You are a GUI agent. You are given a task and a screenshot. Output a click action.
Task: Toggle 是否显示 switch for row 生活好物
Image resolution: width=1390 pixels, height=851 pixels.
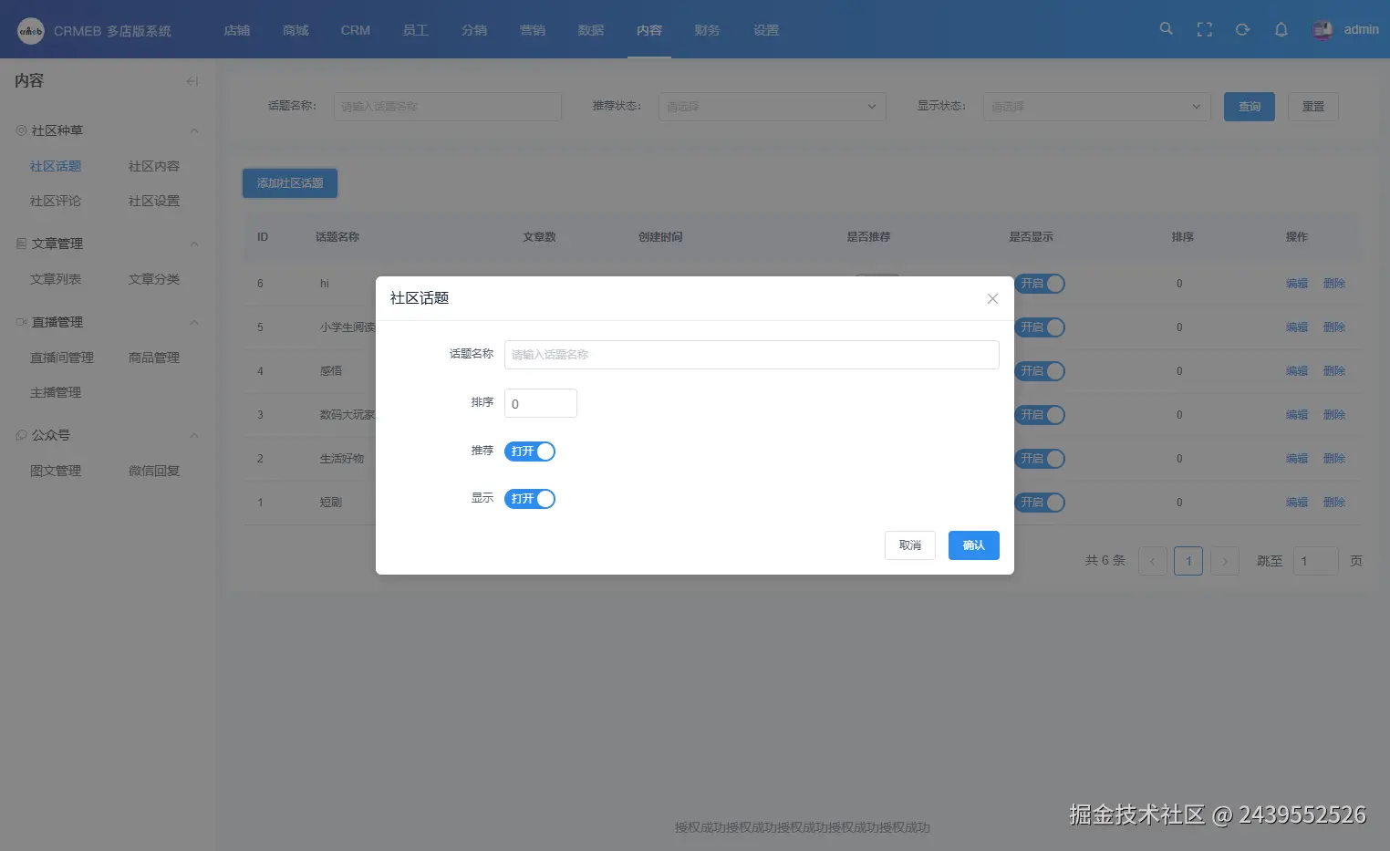(1040, 459)
